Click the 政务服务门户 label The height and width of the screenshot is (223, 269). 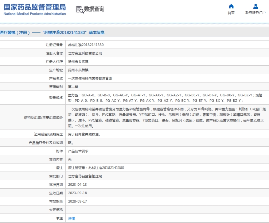[x=256, y=13]
